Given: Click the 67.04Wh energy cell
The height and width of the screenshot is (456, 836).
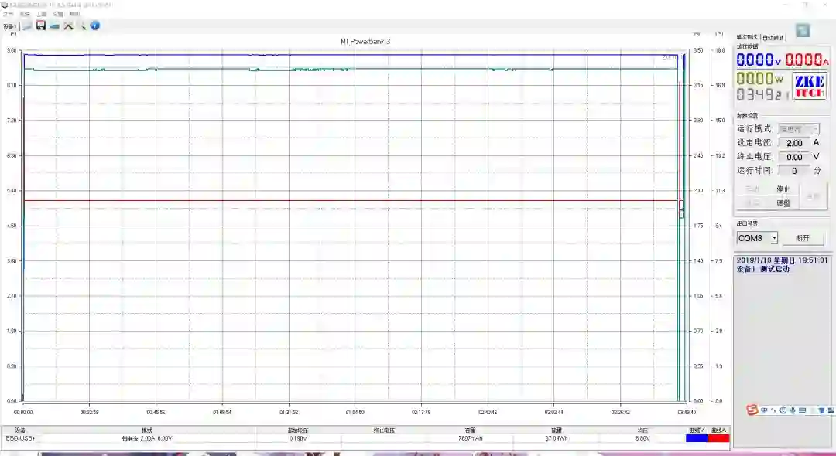Looking at the screenshot, I should click(x=556, y=438).
